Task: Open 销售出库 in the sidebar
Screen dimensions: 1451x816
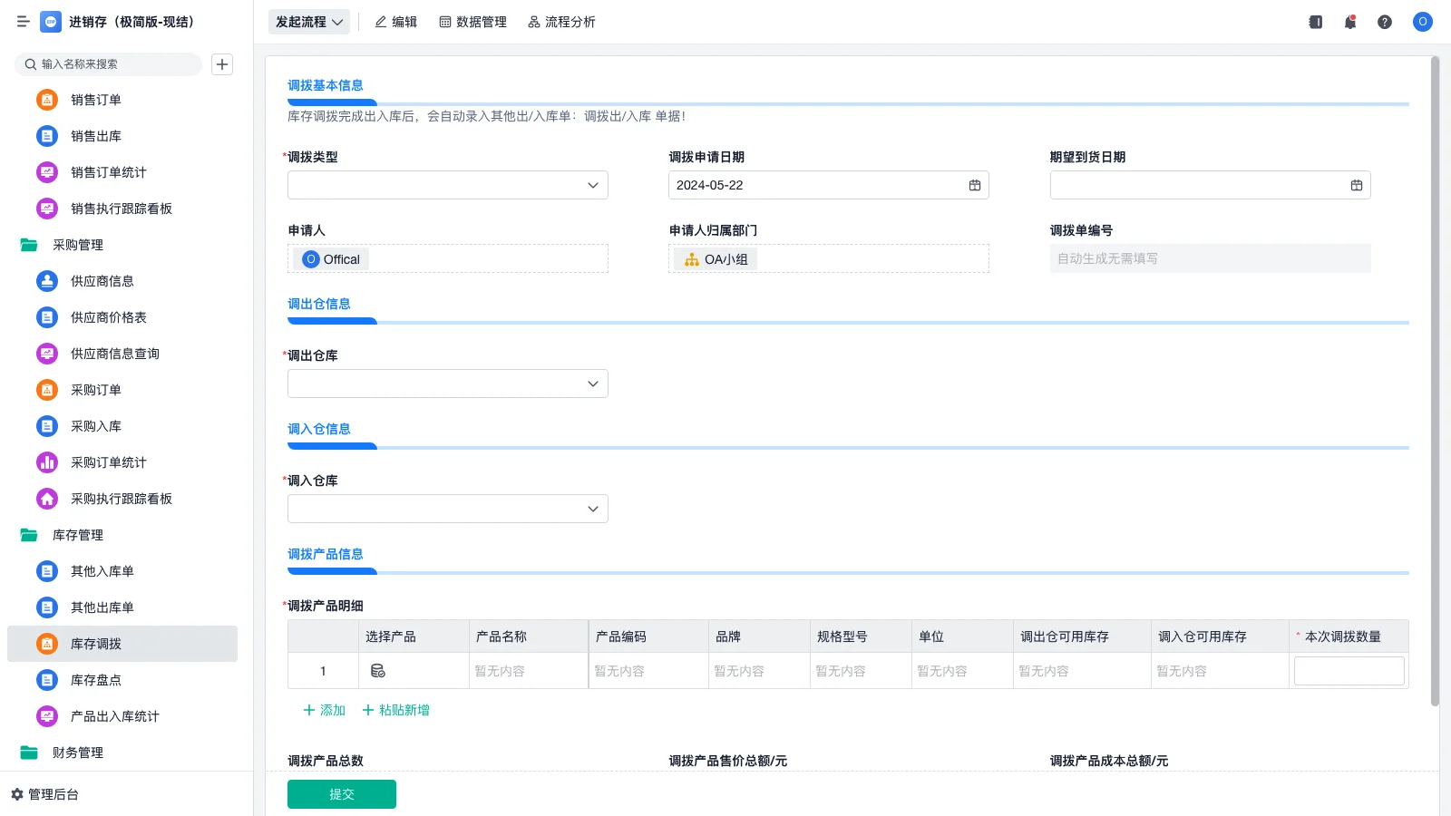Action: [x=122, y=136]
